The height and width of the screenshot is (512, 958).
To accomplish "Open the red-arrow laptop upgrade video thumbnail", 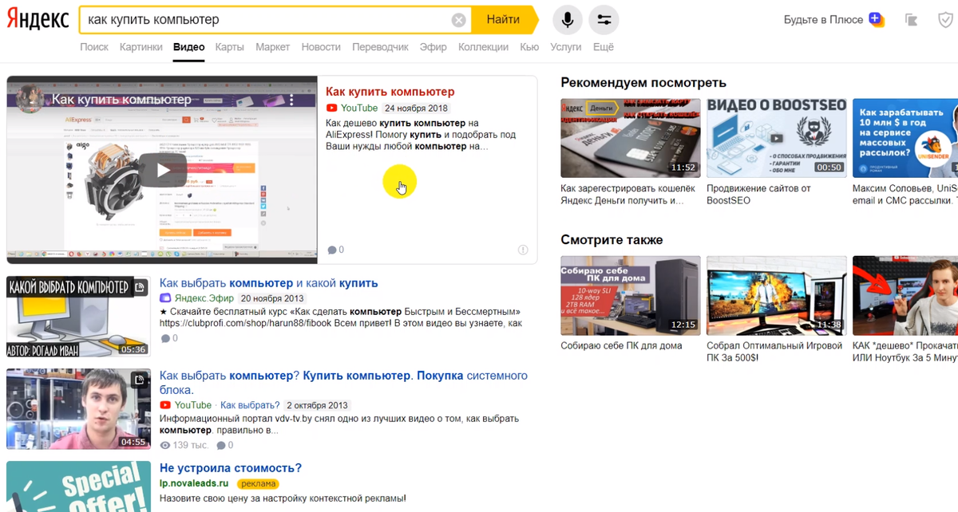I will point(905,294).
